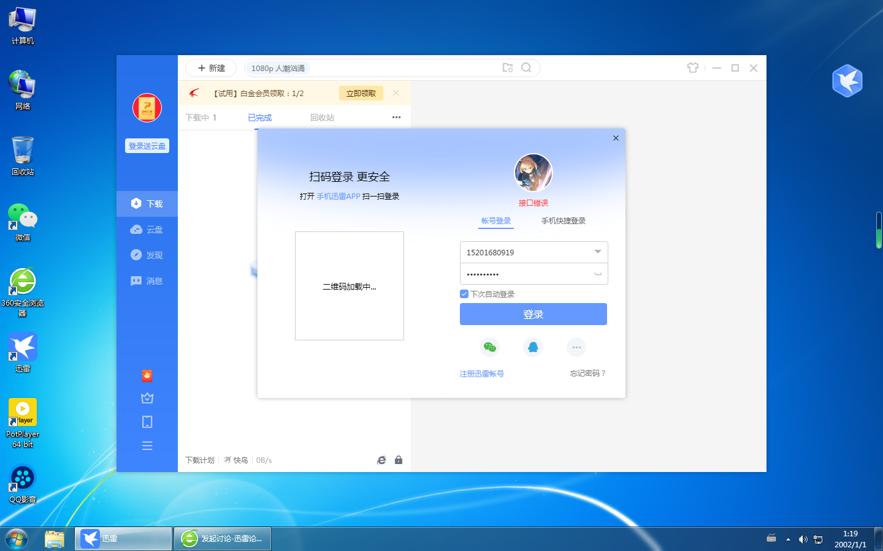883x551 pixels.
Task: Switch to the 手机快捷登录 login tab
Action: click(562, 221)
